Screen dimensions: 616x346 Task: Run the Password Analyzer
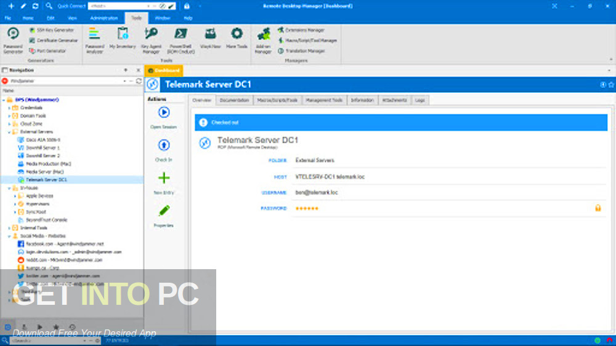[x=95, y=41]
